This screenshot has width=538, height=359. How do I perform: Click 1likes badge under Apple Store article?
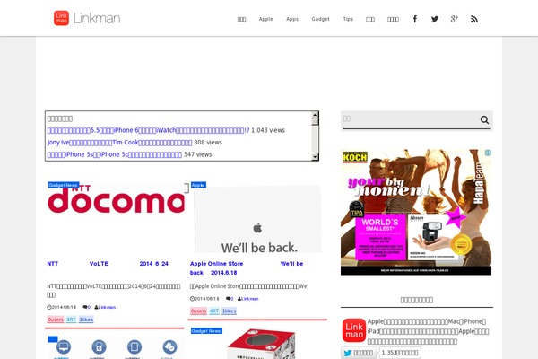coord(229,311)
